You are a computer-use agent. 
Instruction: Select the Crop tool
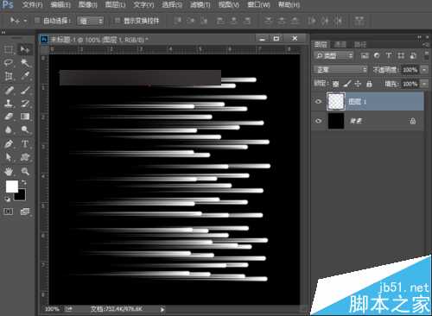pos(9,76)
